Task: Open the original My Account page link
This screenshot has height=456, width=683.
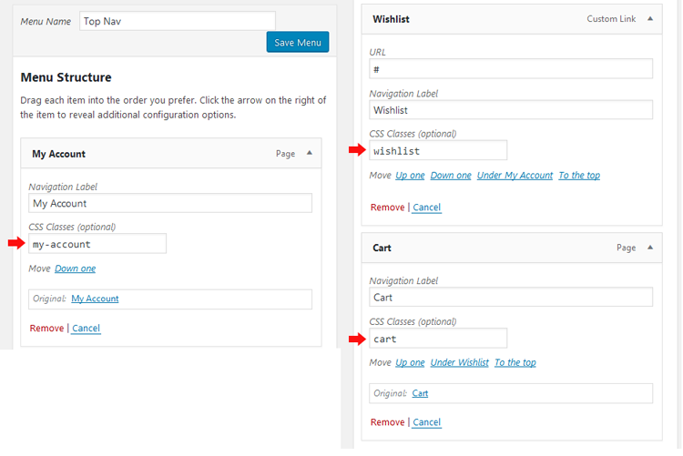Action: coord(95,299)
